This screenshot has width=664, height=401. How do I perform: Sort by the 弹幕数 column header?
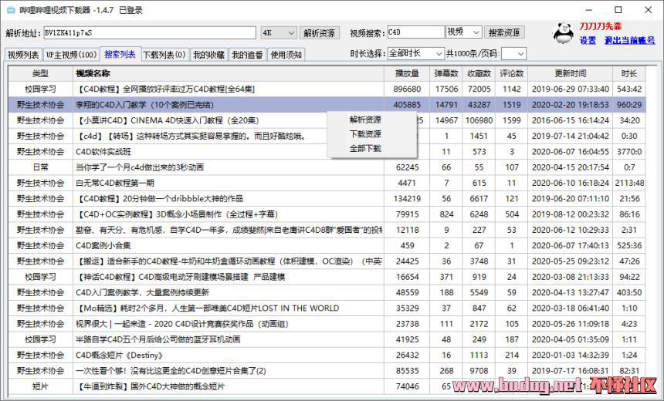click(446, 73)
